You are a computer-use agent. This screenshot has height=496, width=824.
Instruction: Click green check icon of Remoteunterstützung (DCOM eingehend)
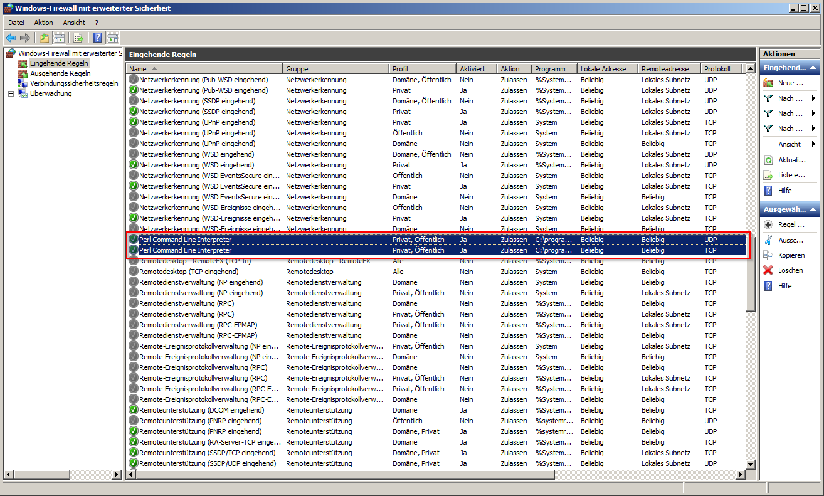point(134,410)
